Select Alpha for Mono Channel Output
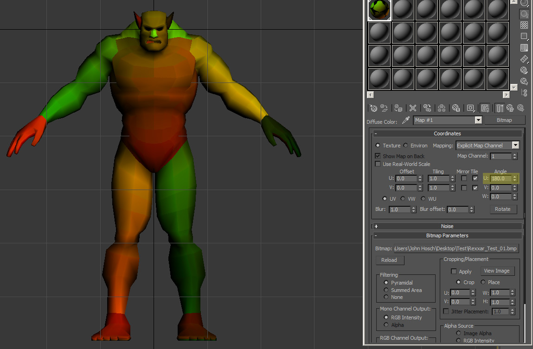 click(386, 325)
